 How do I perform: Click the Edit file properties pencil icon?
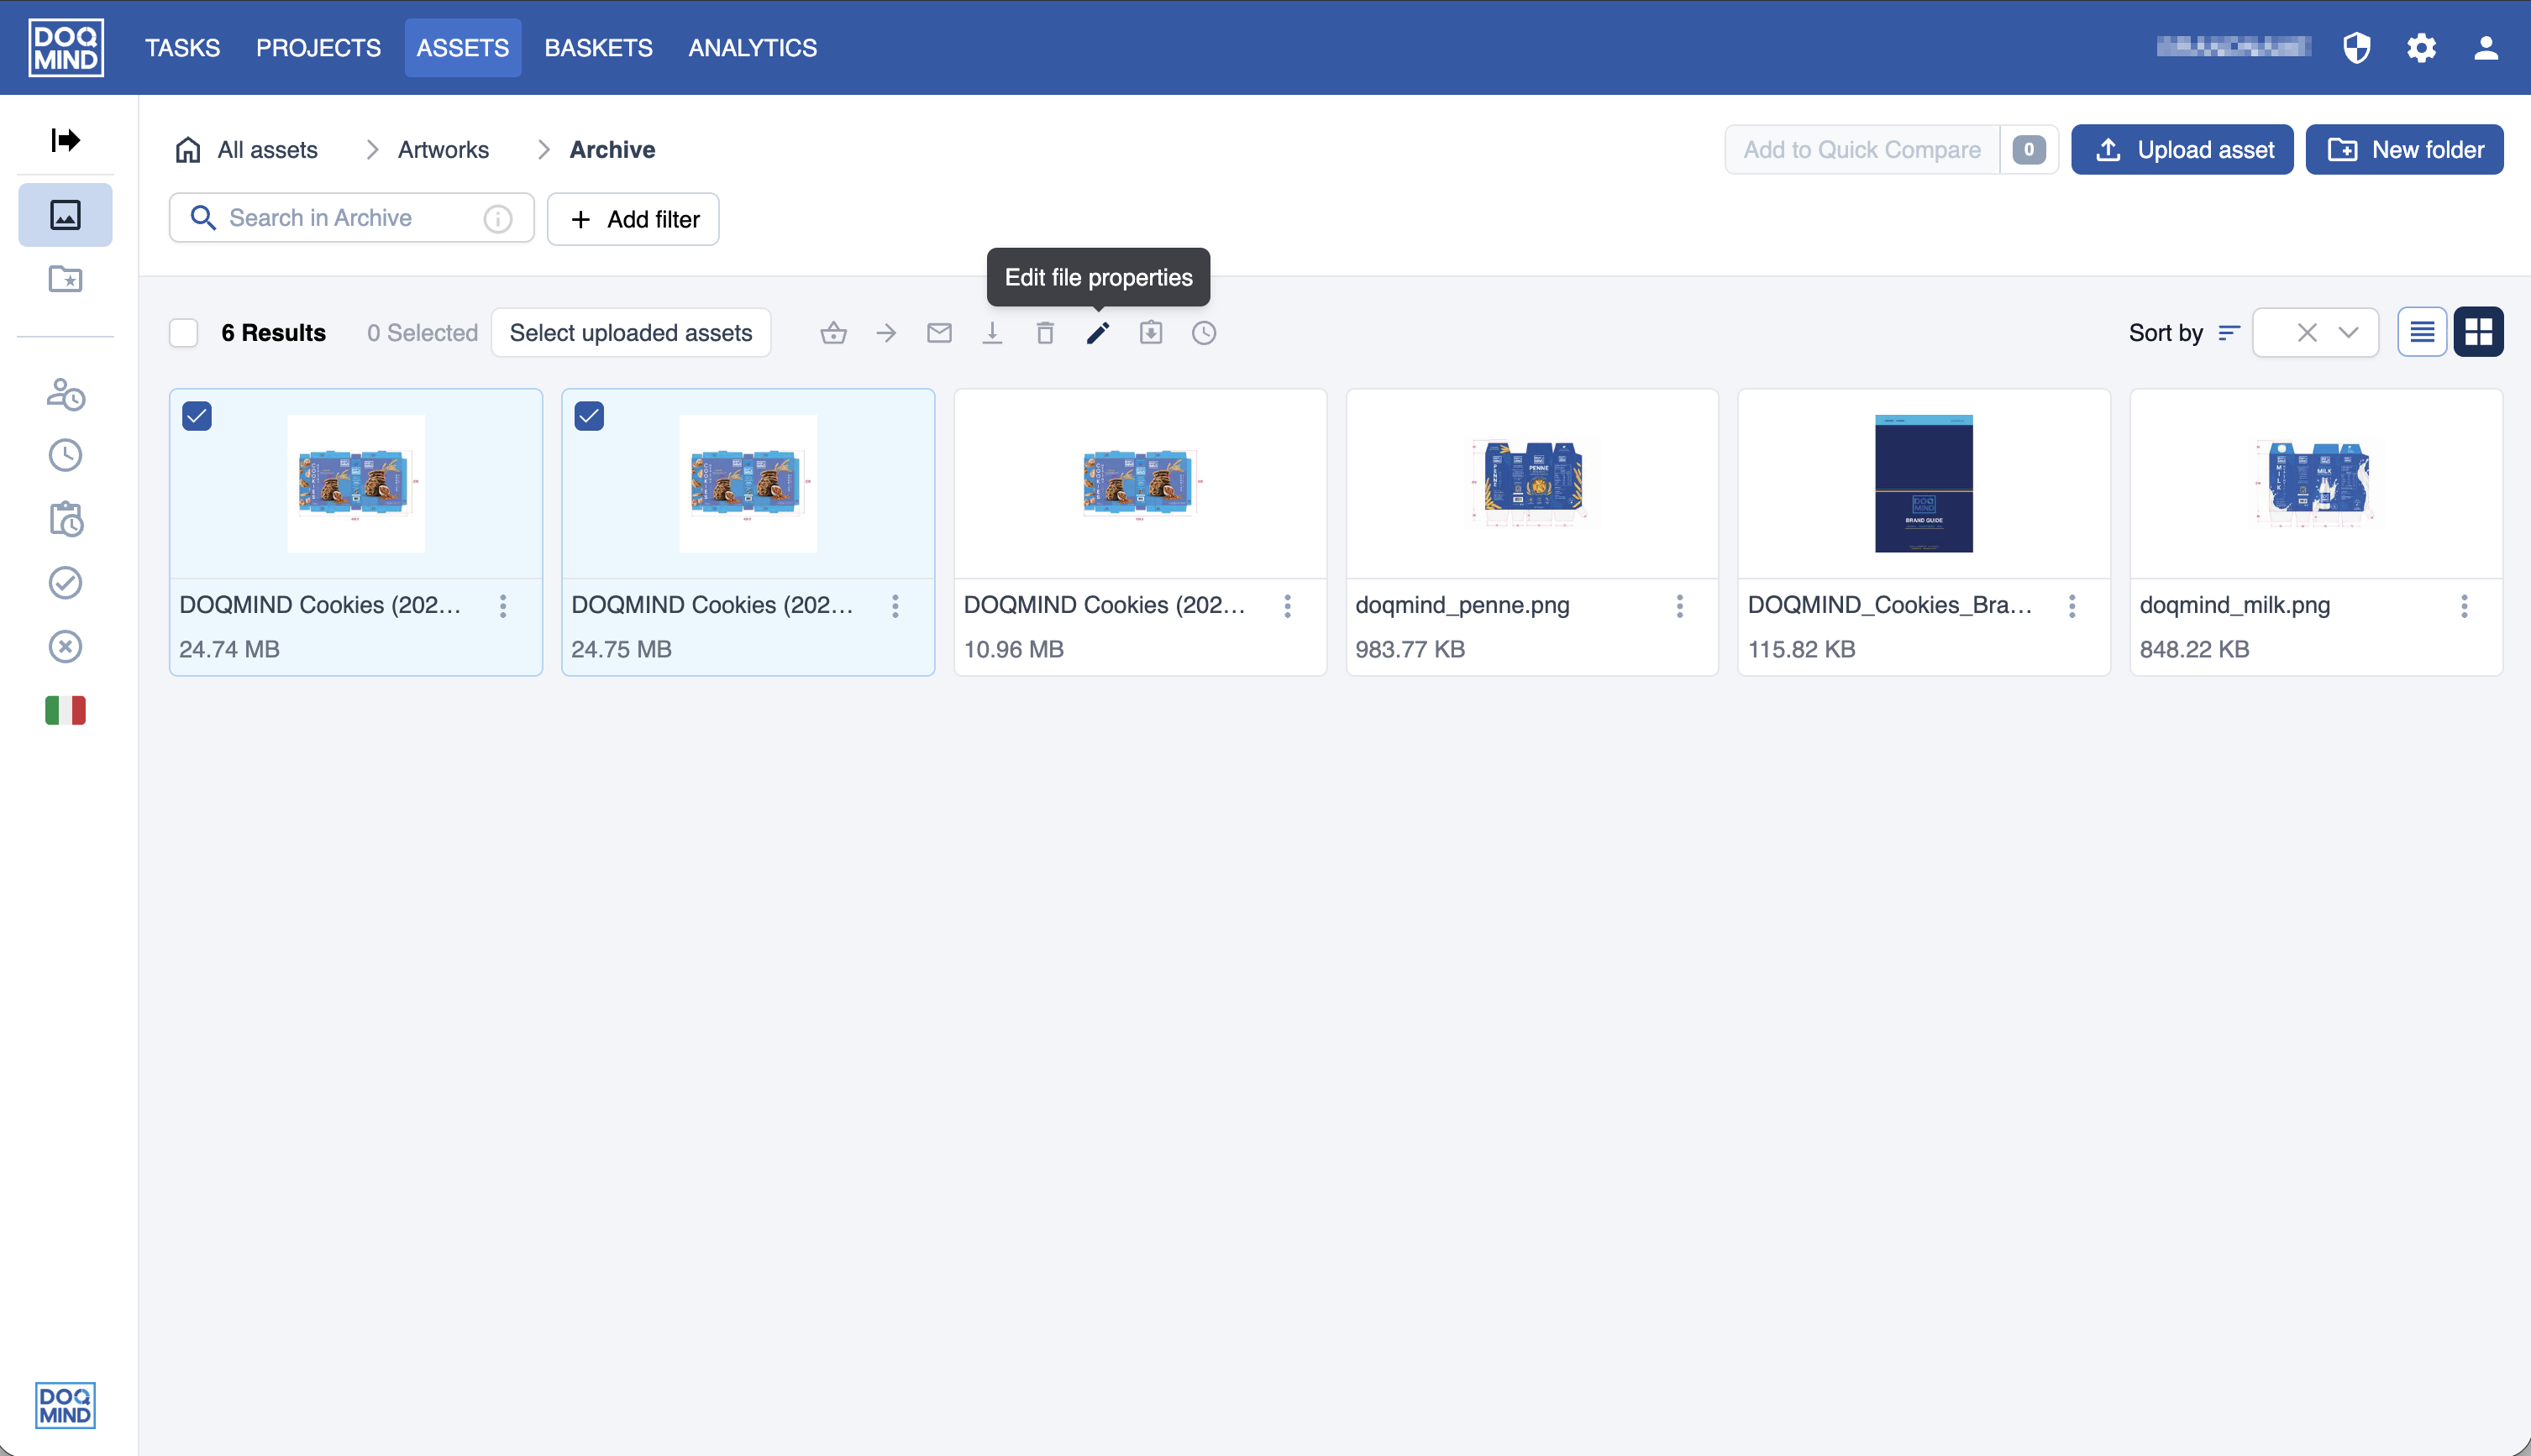click(x=1099, y=333)
